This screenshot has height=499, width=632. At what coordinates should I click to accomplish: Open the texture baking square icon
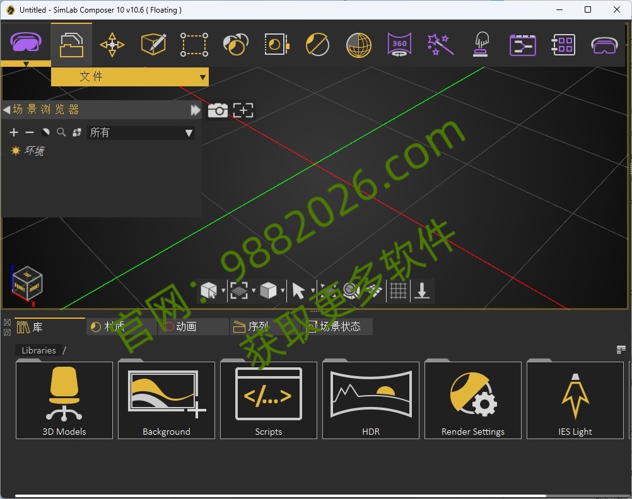[277, 44]
